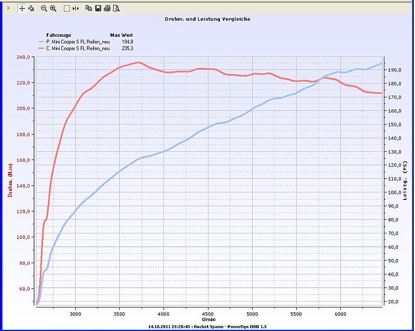Open print preview icon
The width and height of the screenshot is (415, 331).
tap(116, 8)
